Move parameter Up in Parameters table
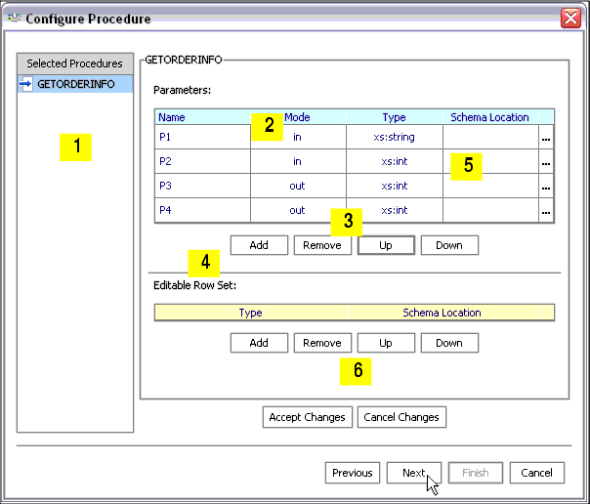 [386, 245]
